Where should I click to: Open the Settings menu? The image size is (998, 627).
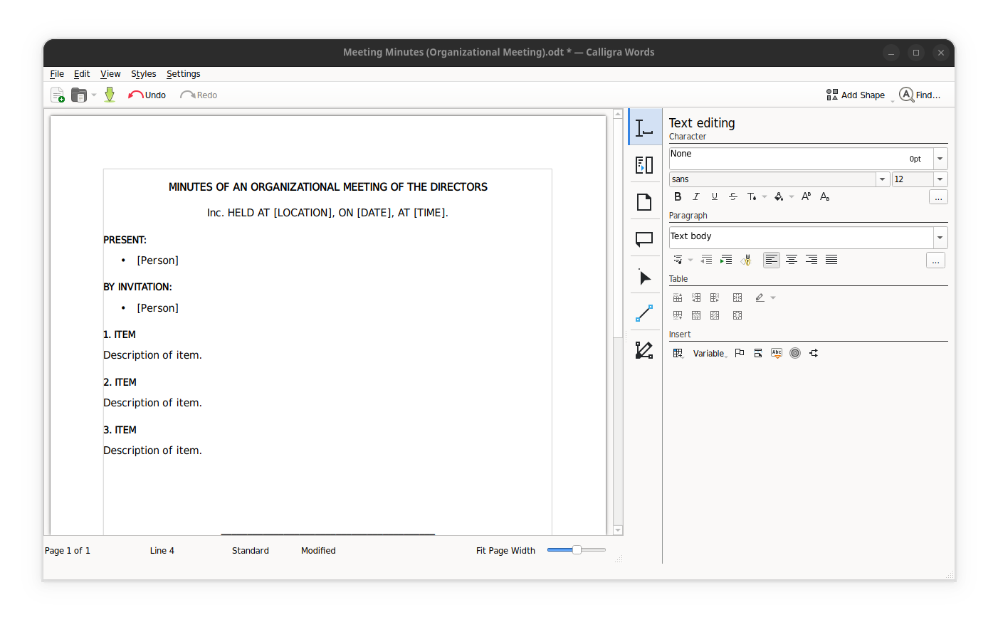(183, 73)
